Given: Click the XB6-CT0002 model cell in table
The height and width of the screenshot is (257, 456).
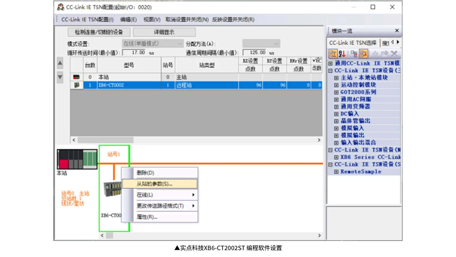Looking at the screenshot, I should [129, 85].
